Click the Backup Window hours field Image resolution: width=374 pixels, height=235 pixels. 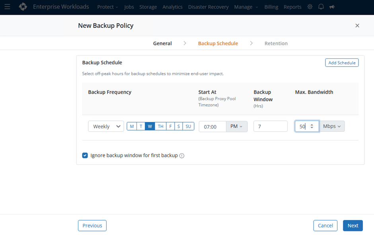point(270,126)
